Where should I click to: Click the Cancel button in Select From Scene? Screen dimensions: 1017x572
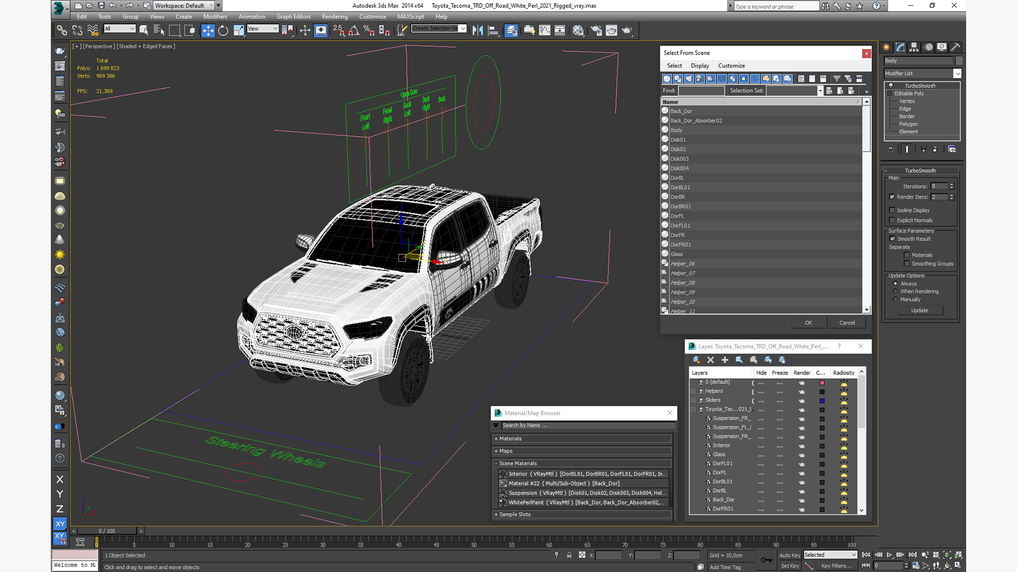tap(846, 323)
